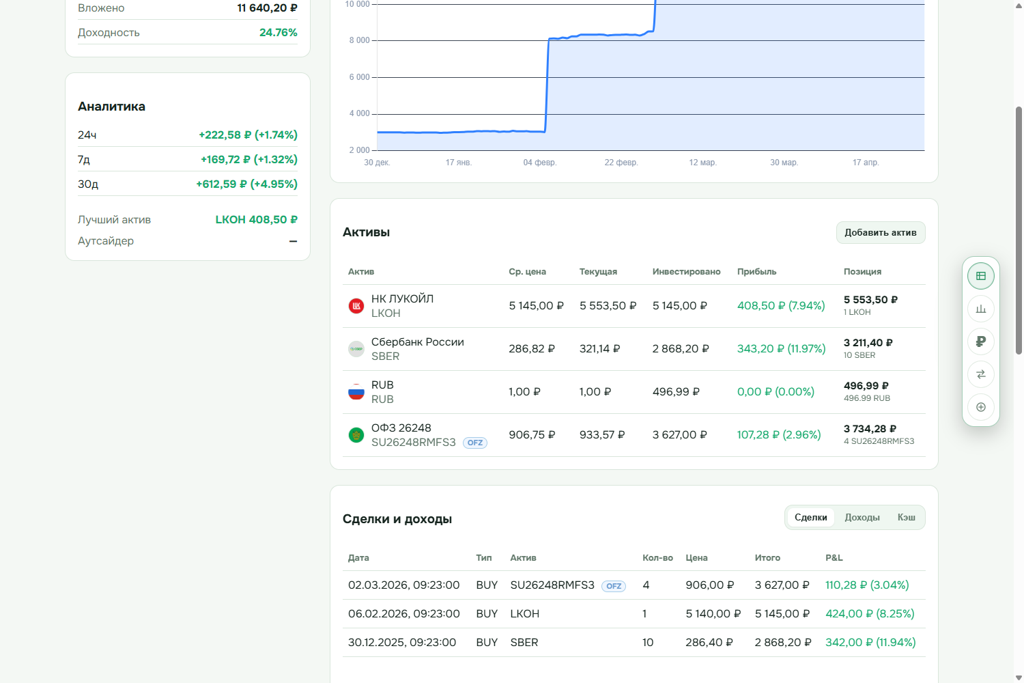Click the scrollbar down arrow

1019,677
